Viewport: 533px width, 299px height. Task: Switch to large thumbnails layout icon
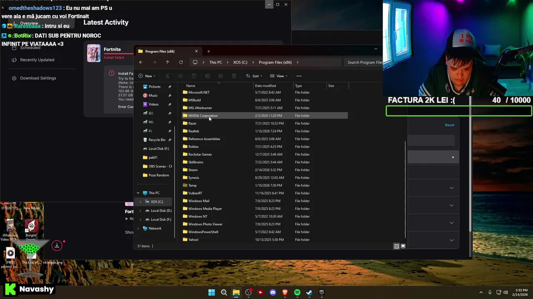point(403,246)
